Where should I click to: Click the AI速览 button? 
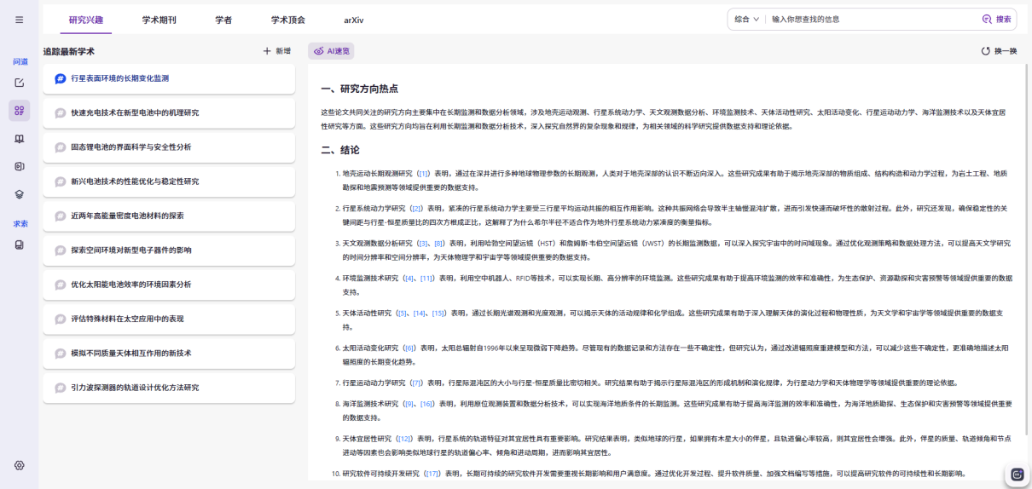coord(331,51)
